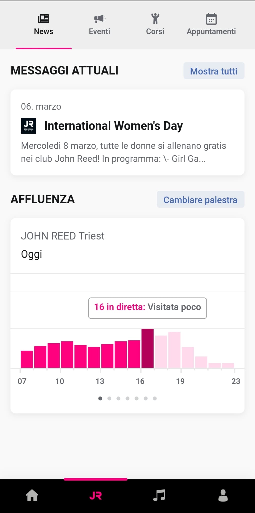Open the music note icon
The height and width of the screenshot is (513, 255).
point(159,495)
